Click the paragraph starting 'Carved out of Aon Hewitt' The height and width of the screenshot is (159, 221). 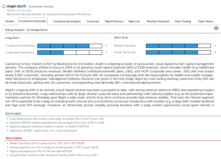coord(110,73)
